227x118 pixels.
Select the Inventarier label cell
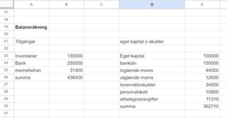(31, 56)
